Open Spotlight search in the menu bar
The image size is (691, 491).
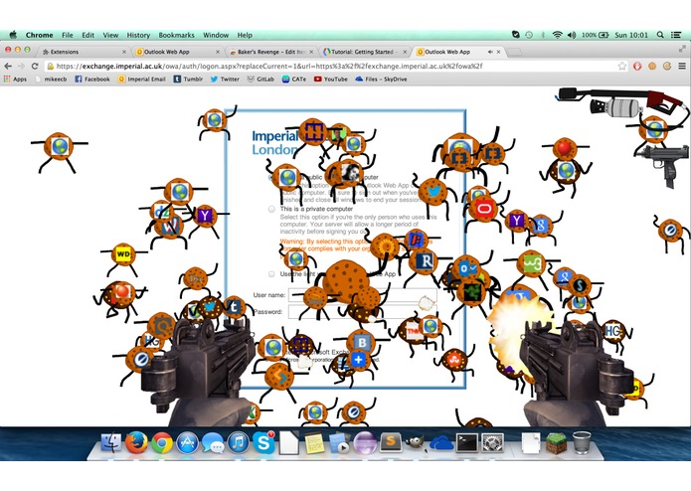pyautogui.click(x=660, y=35)
